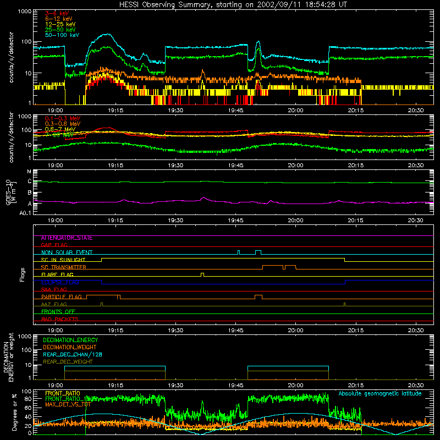Click the 19:45 tick under the Flags panel

(236, 331)
